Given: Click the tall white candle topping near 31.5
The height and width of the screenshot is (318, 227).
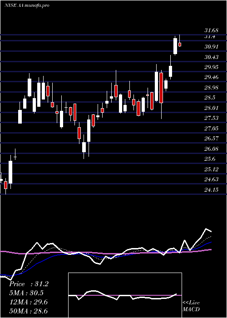Looking at the screenshot, I should pyautogui.click(x=175, y=46).
